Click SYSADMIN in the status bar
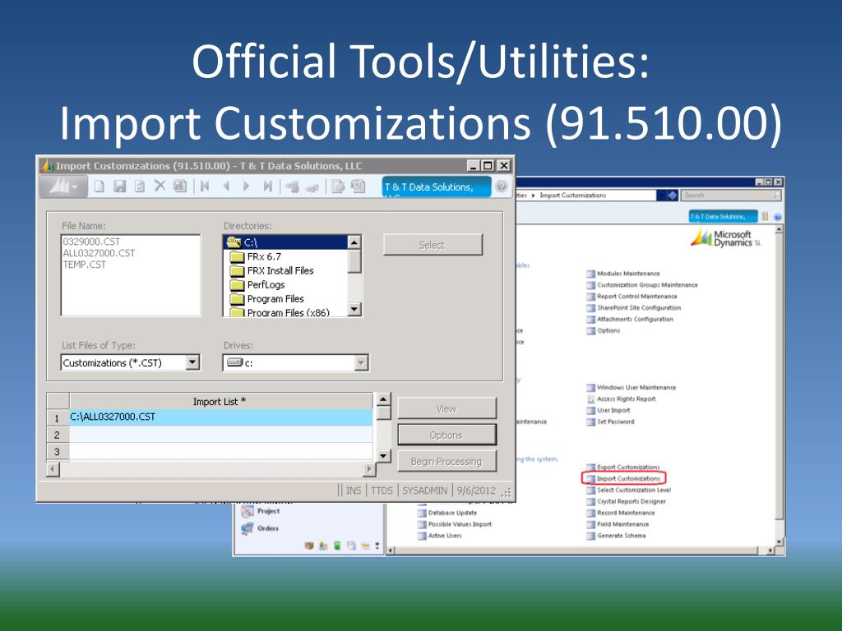This screenshot has width=842, height=631. [x=424, y=491]
